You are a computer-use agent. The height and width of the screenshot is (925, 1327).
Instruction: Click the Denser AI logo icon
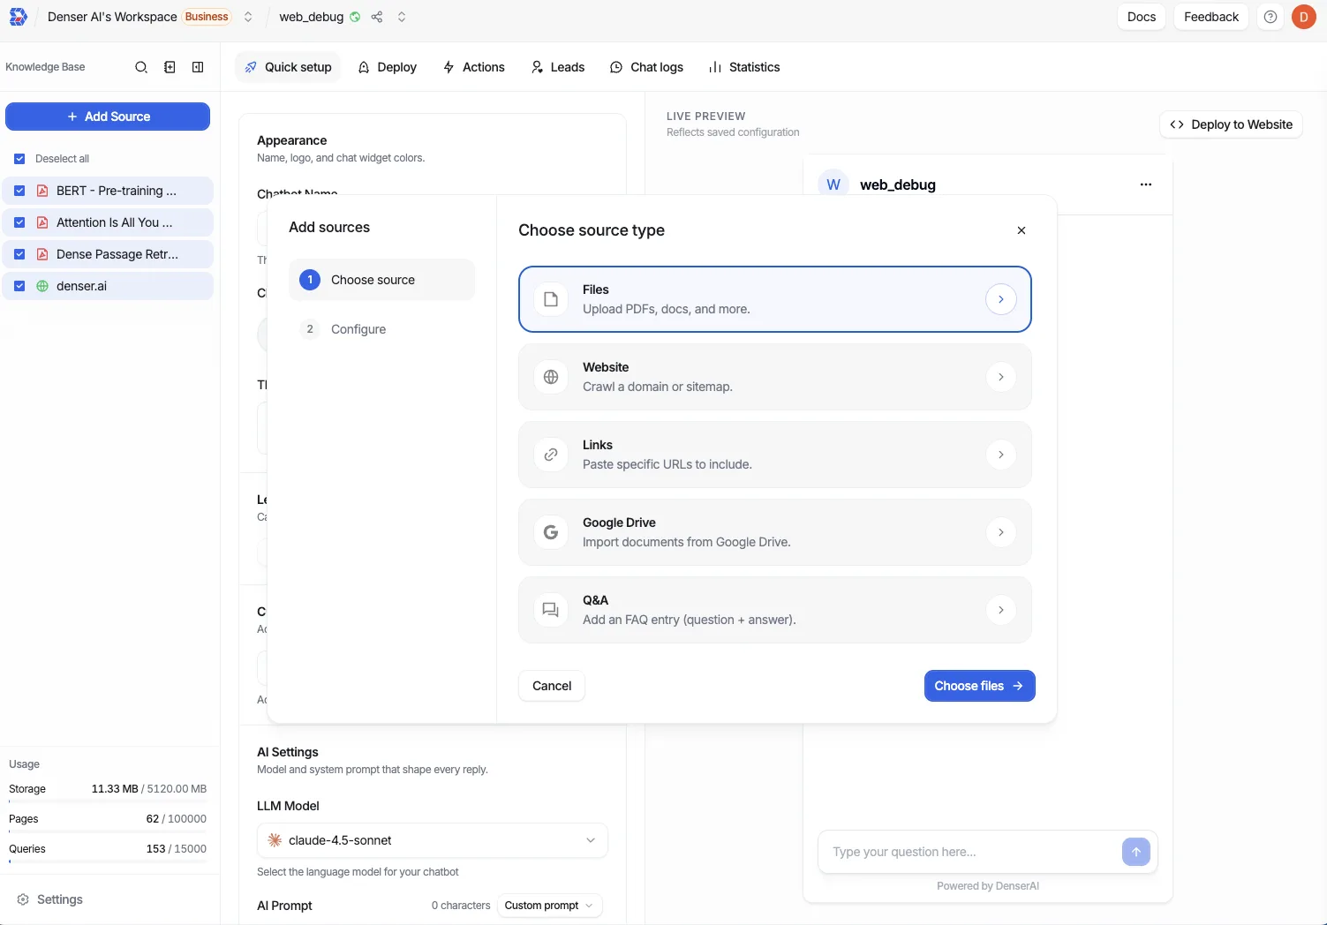(x=18, y=17)
